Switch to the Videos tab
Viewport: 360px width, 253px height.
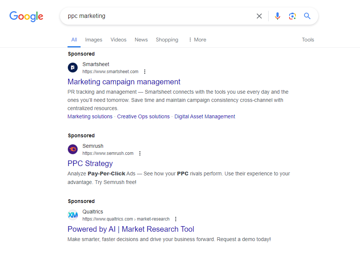(x=119, y=40)
